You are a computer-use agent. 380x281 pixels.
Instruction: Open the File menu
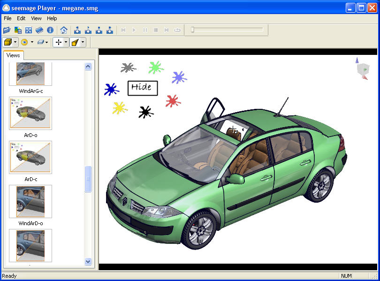(8, 18)
